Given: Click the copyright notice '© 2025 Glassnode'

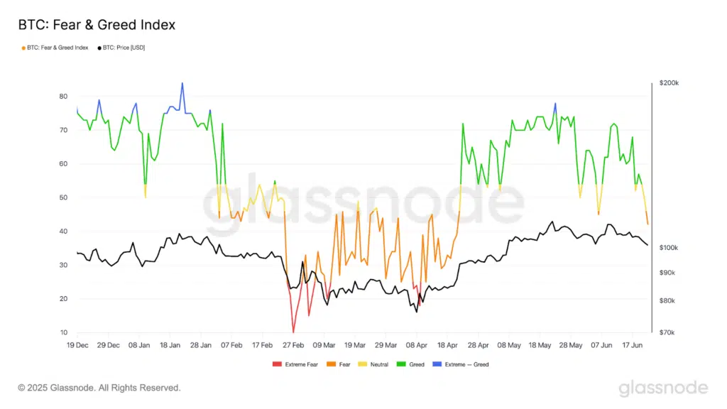Looking at the screenshot, I should (x=99, y=388).
